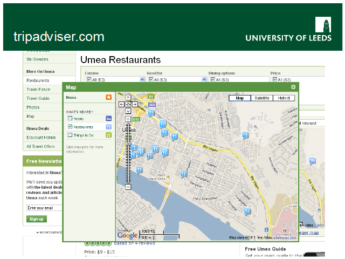Toggle the Good for All (63) checkbox
Screen dimensions: 345x259
(x=151, y=79)
